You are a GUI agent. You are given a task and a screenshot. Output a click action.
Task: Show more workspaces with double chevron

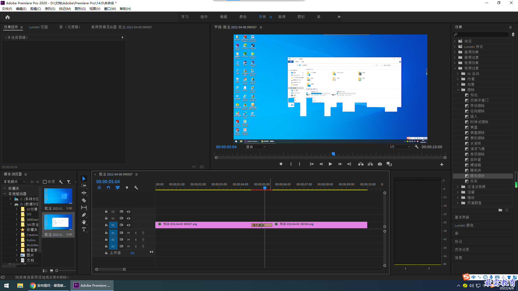click(339, 17)
